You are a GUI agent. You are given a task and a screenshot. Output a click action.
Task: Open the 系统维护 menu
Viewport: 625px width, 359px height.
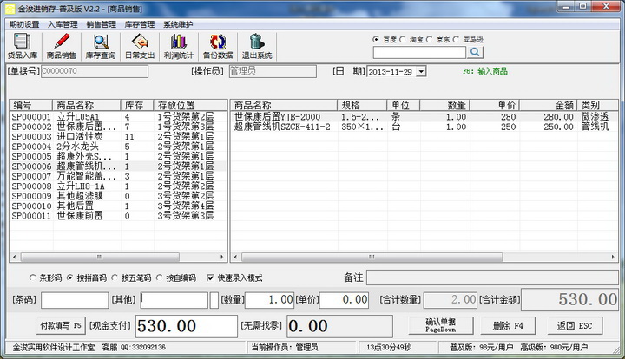(179, 24)
